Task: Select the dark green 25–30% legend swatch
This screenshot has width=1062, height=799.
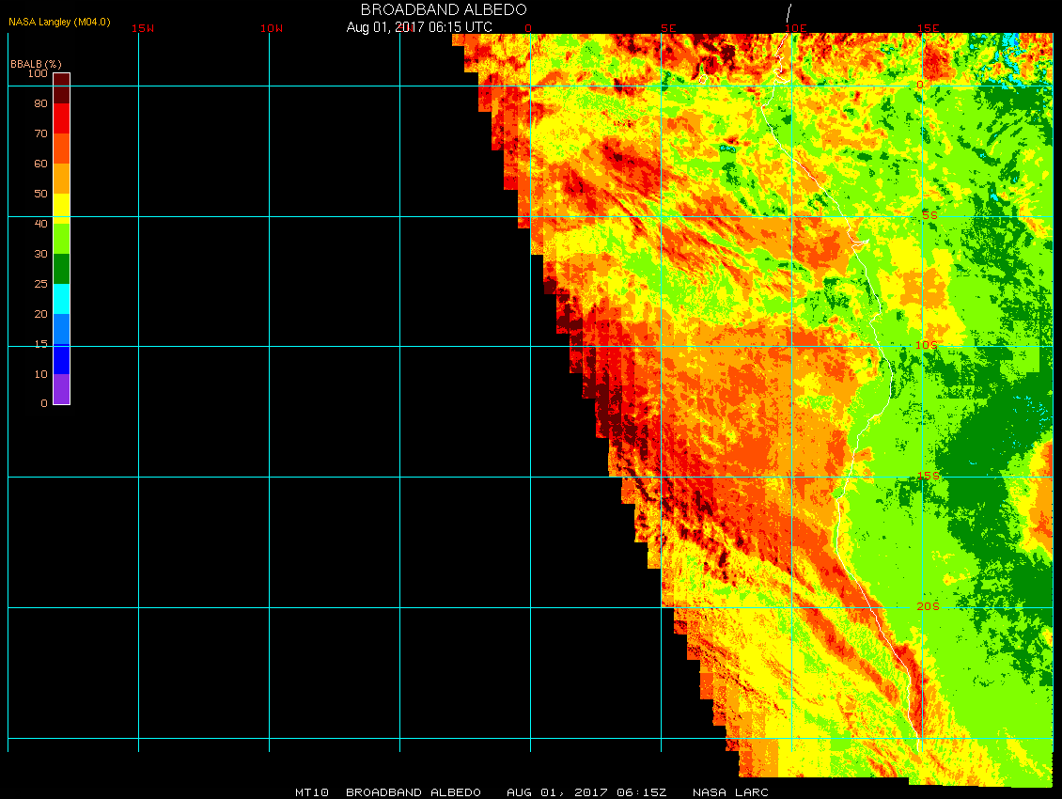Action: pyautogui.click(x=61, y=269)
